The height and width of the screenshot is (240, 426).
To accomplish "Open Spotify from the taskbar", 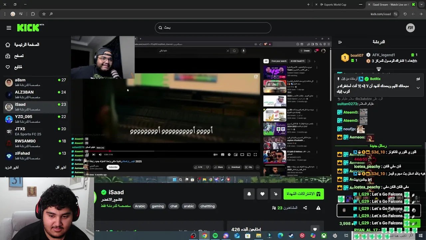I will point(215,236).
